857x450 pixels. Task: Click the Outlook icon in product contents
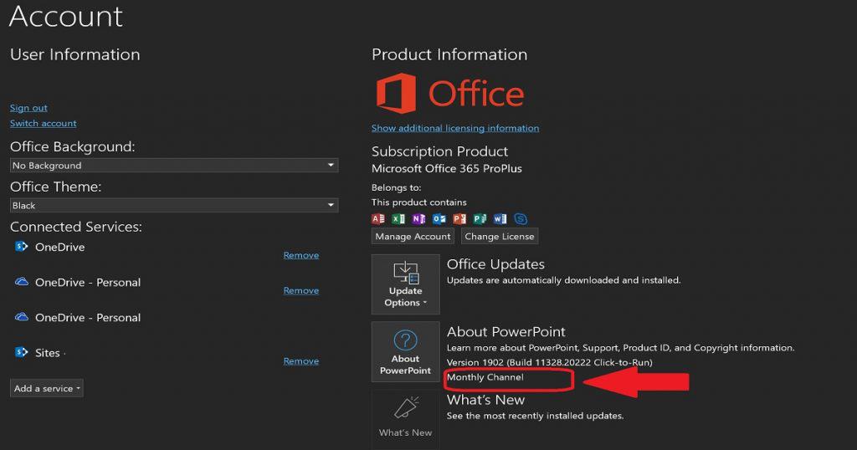coord(439,219)
